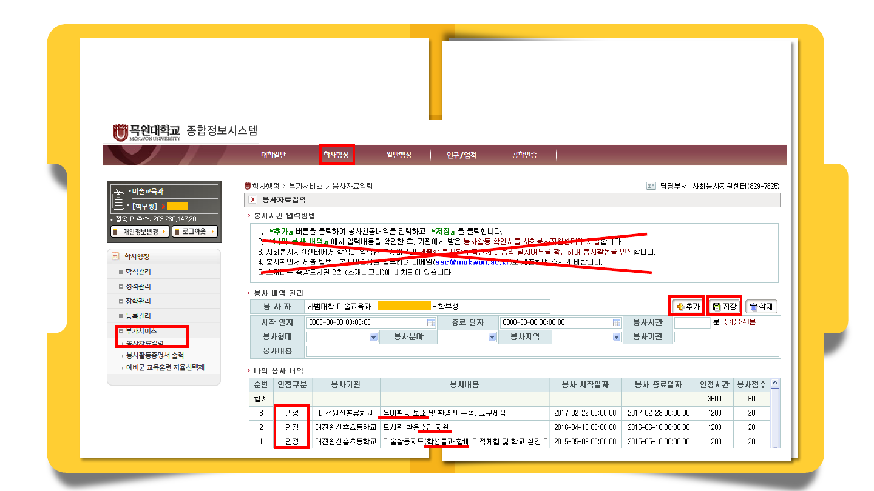Click the 삭제 trash can button
874x491 pixels.
[761, 307]
